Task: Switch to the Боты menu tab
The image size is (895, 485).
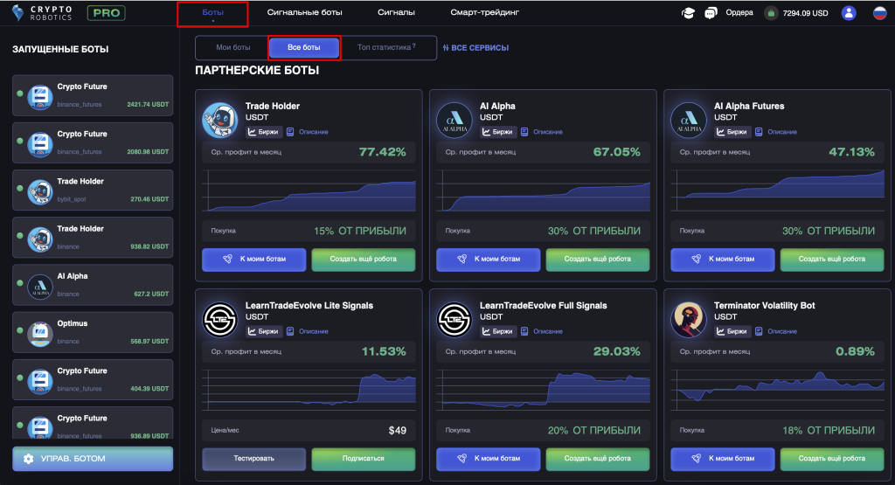Action: pos(213,12)
